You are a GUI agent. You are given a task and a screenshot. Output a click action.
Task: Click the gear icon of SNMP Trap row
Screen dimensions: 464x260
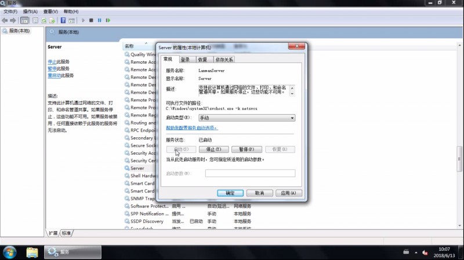pos(127,199)
